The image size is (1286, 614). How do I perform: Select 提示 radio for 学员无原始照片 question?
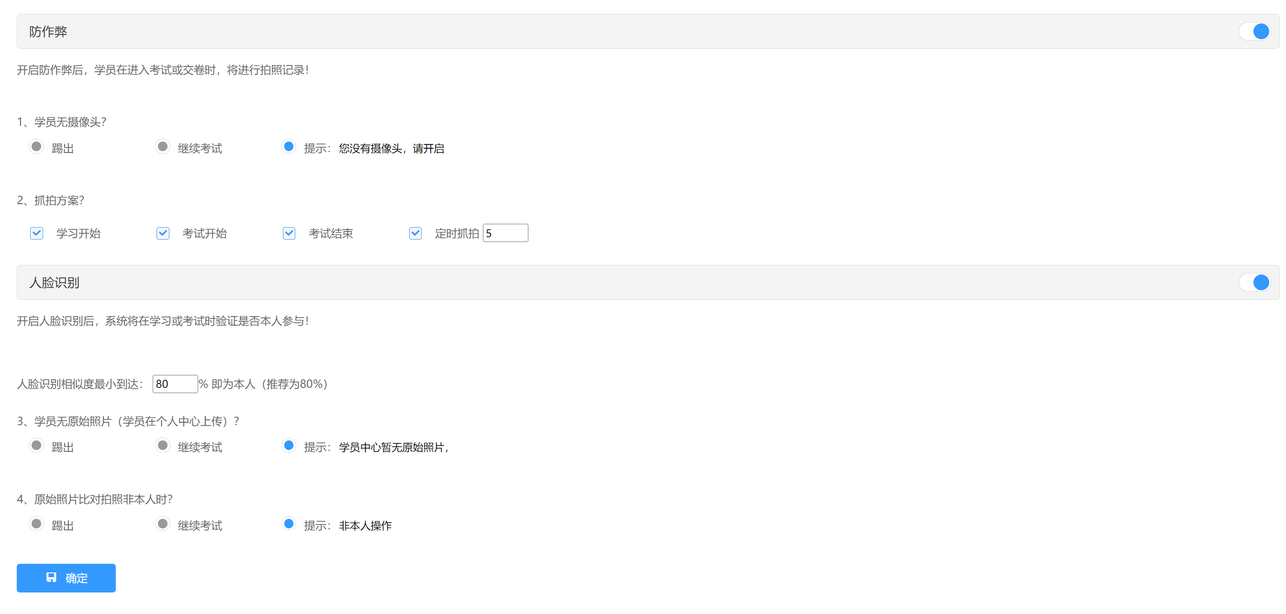pyautogui.click(x=289, y=445)
